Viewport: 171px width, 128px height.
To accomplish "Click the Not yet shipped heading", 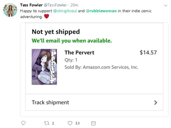I will [x=56, y=32].
